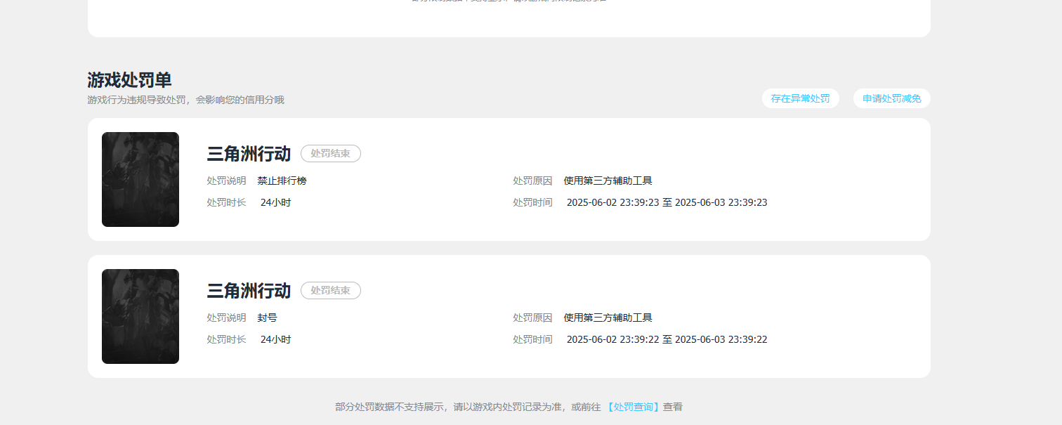
Task: Select 使用第三方辅助工具 reason in 禁止排行榜 card
Action: pos(608,181)
